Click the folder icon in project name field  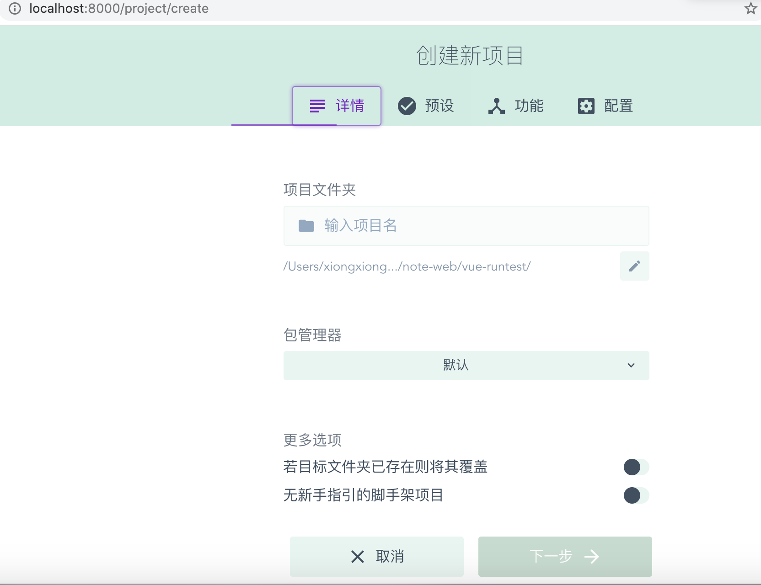(x=307, y=225)
